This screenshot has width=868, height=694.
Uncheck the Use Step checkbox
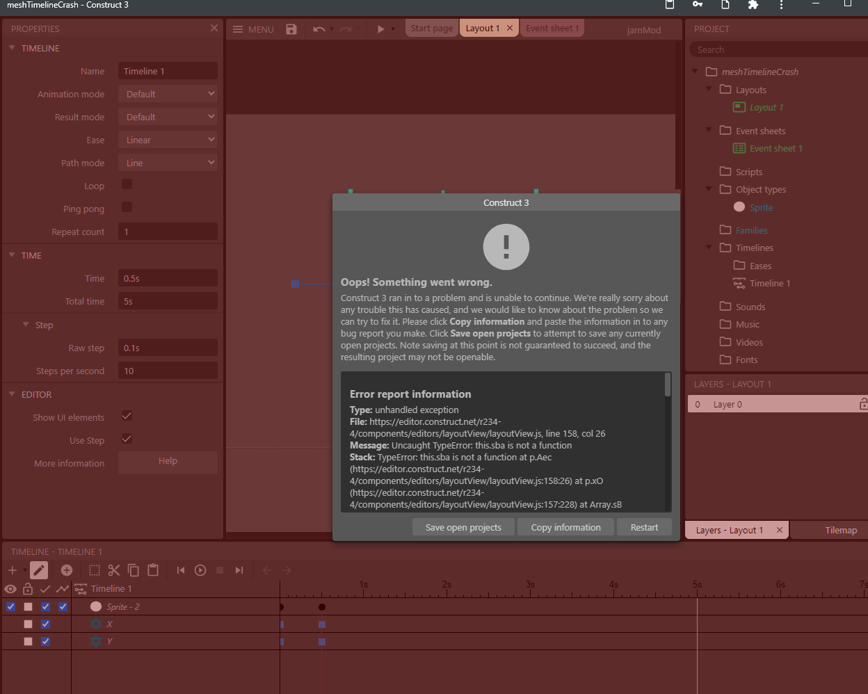pyautogui.click(x=127, y=439)
